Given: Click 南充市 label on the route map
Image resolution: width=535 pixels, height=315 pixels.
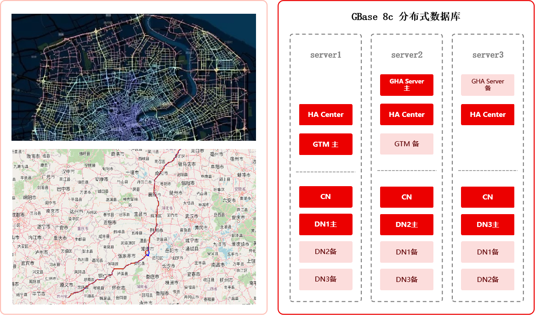Looking at the screenshot, I should click(52, 211).
